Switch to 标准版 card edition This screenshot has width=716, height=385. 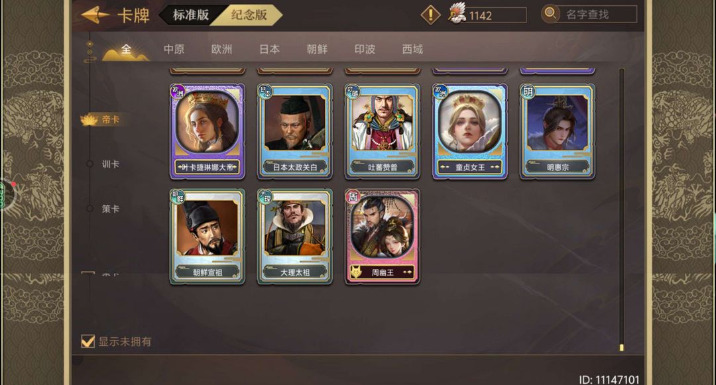tap(191, 15)
